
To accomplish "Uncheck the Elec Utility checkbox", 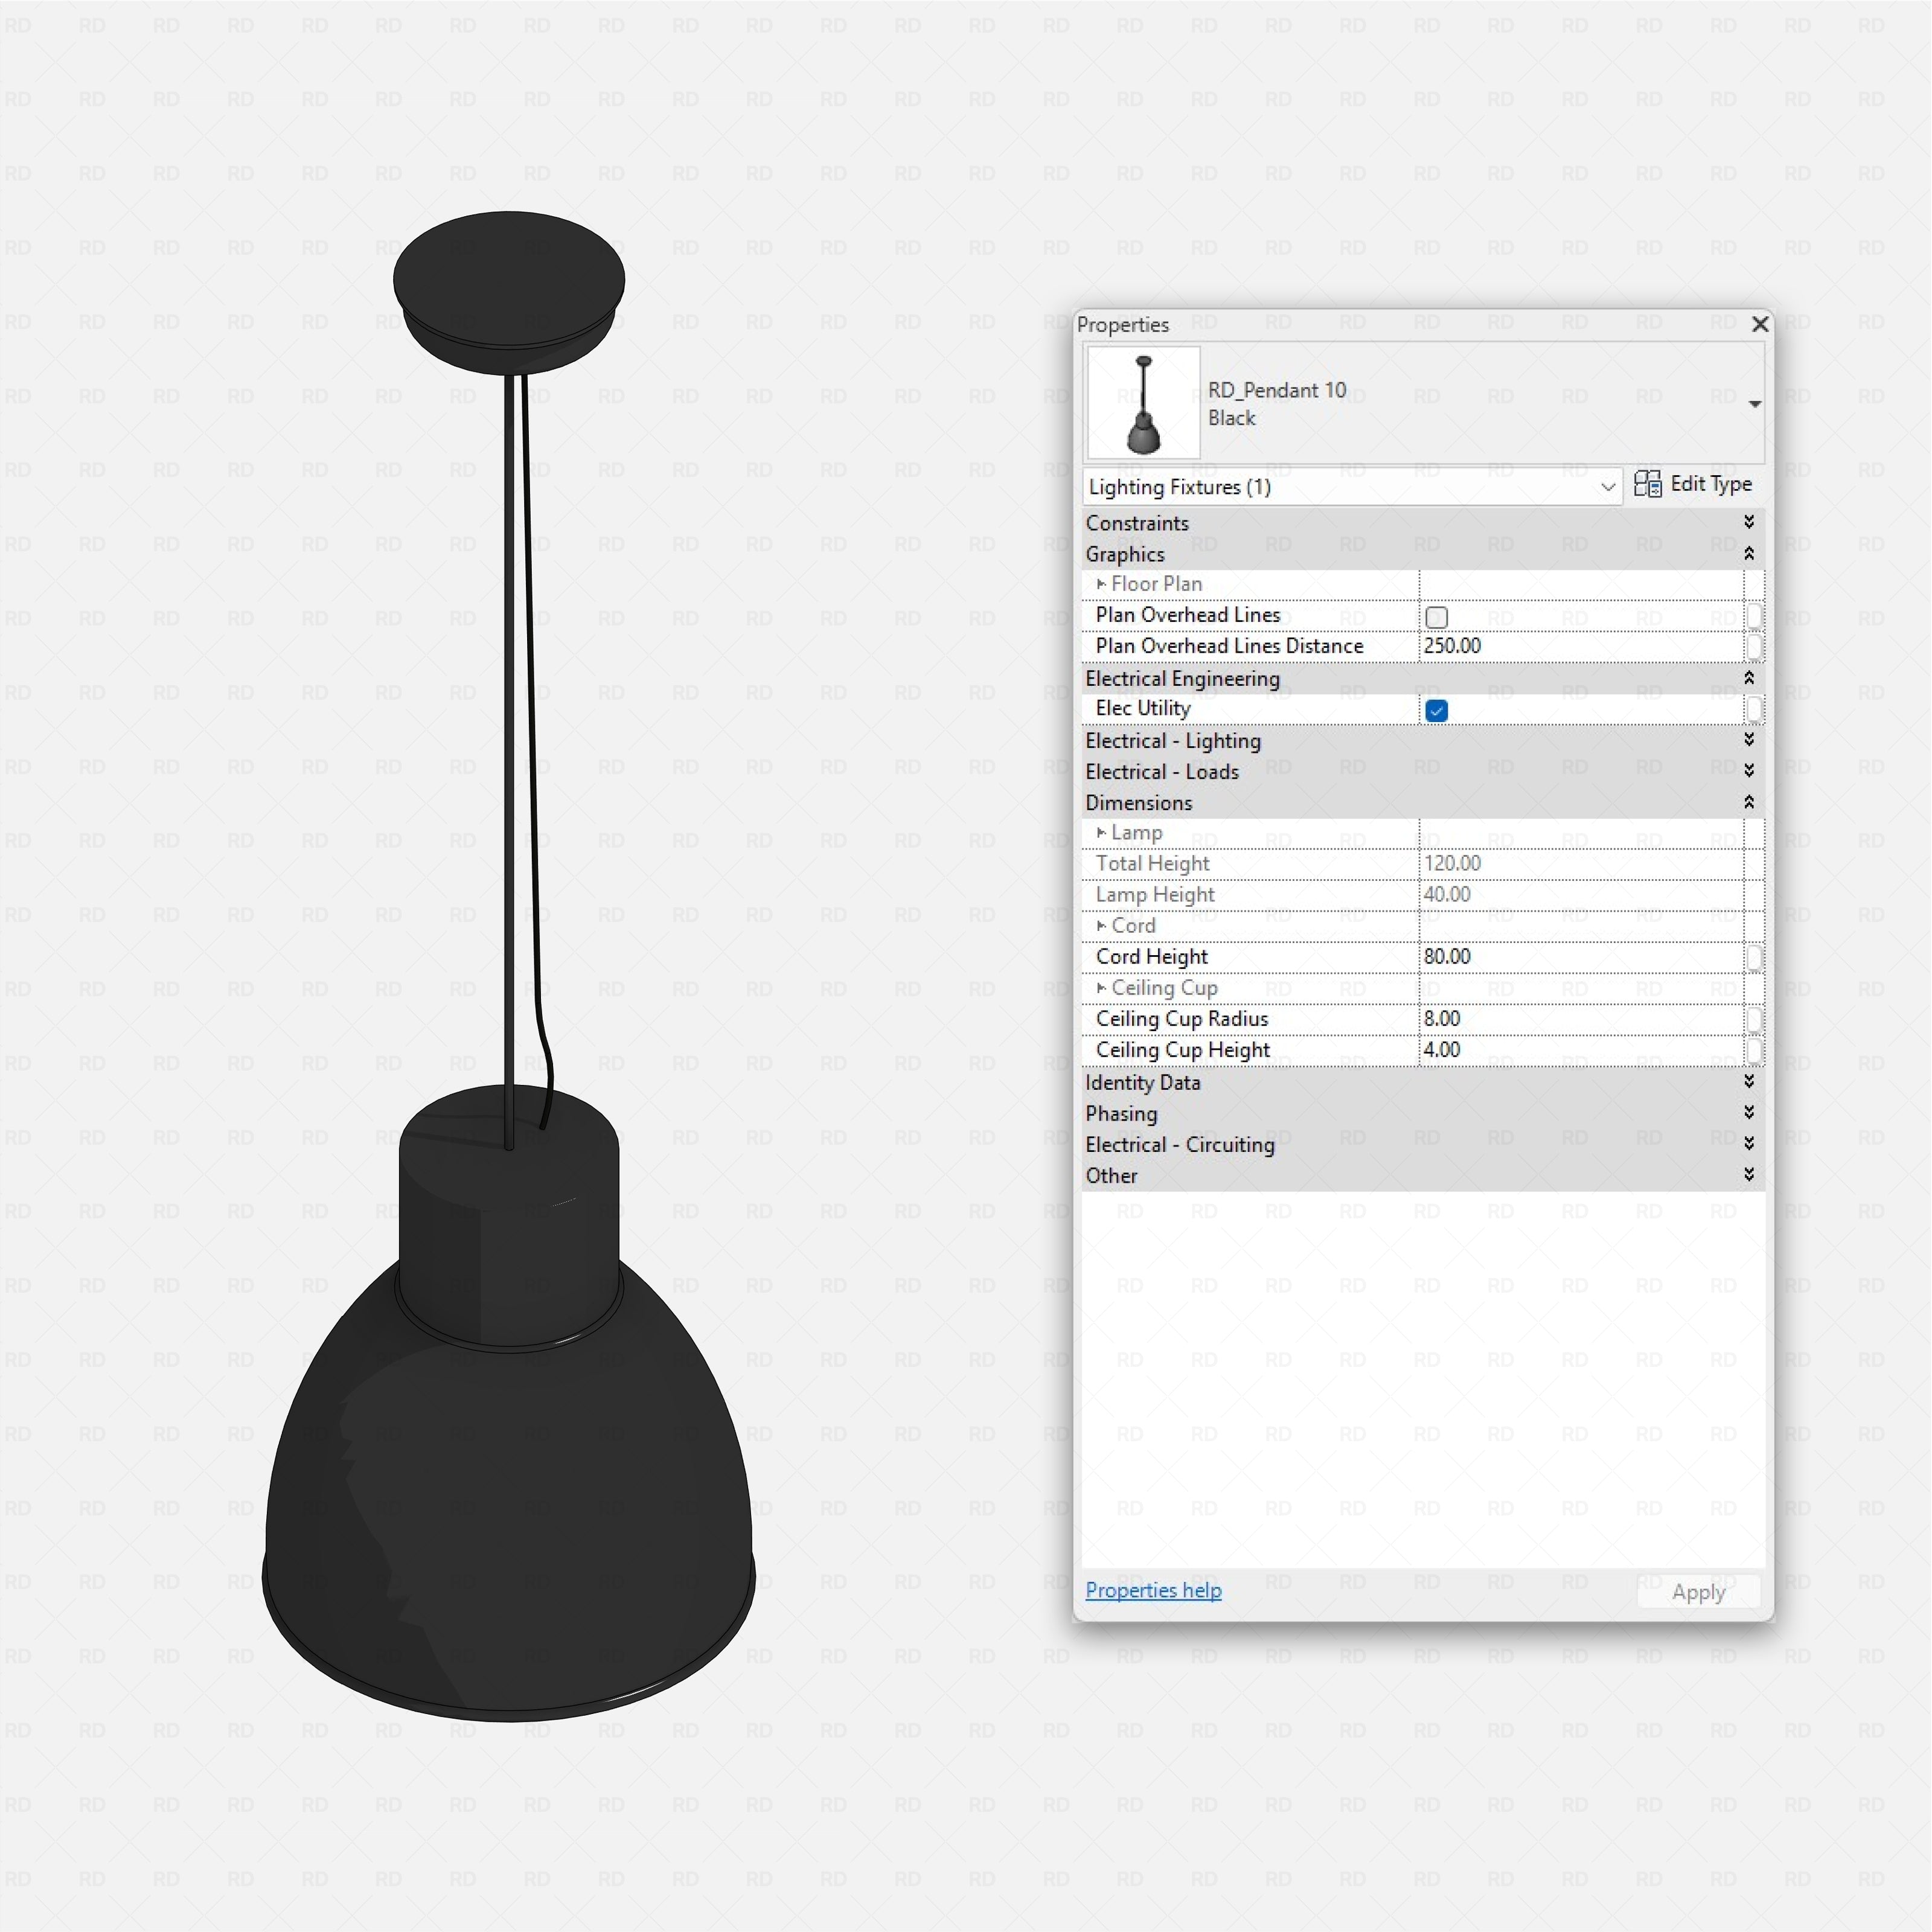I will coord(1436,711).
